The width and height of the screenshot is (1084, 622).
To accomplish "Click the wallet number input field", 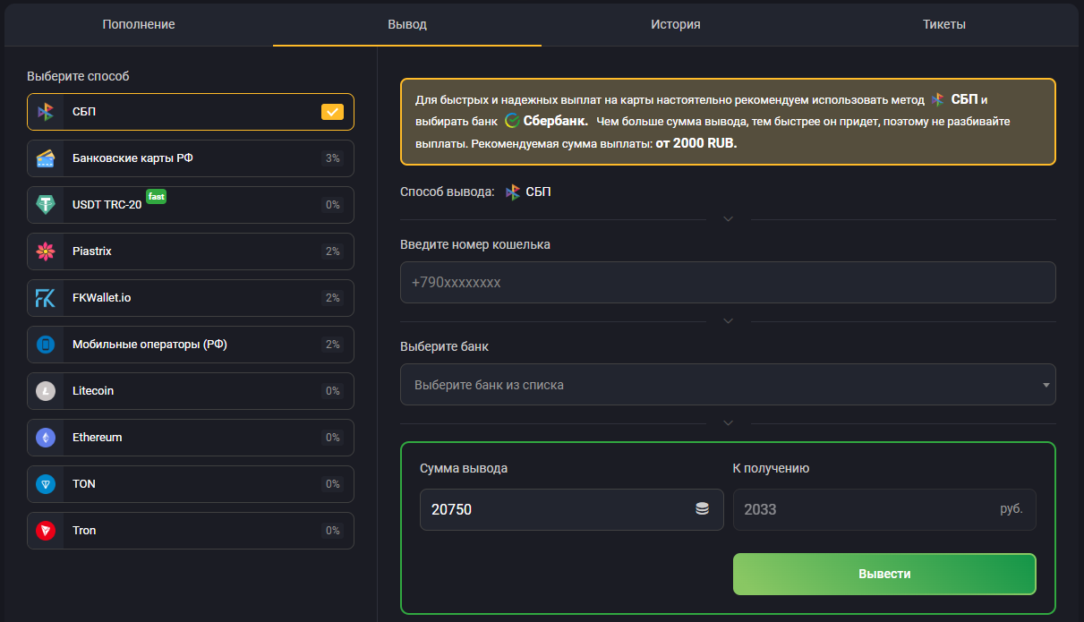I will [727, 283].
